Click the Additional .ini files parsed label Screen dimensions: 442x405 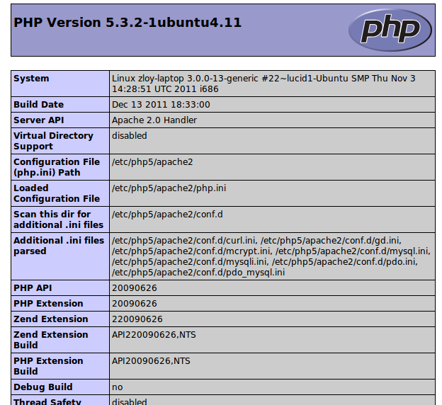click(58, 246)
